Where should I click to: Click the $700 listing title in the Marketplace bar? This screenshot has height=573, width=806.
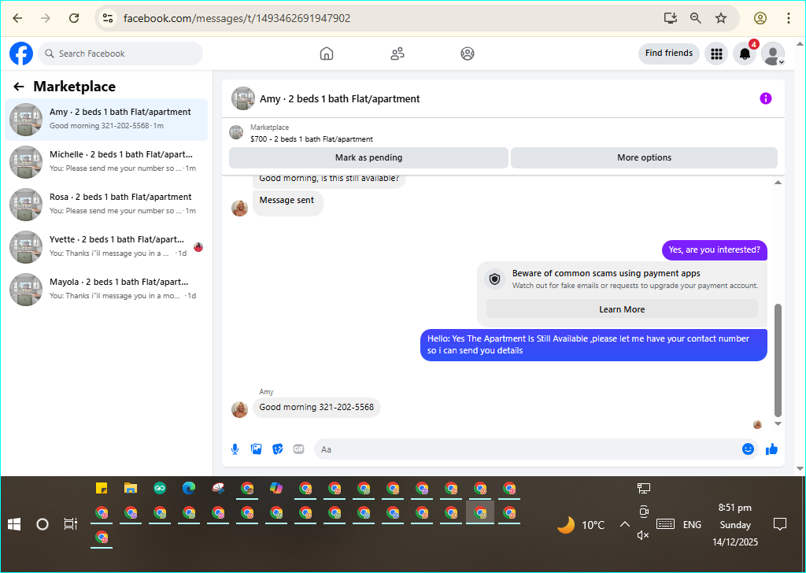pyautogui.click(x=312, y=139)
